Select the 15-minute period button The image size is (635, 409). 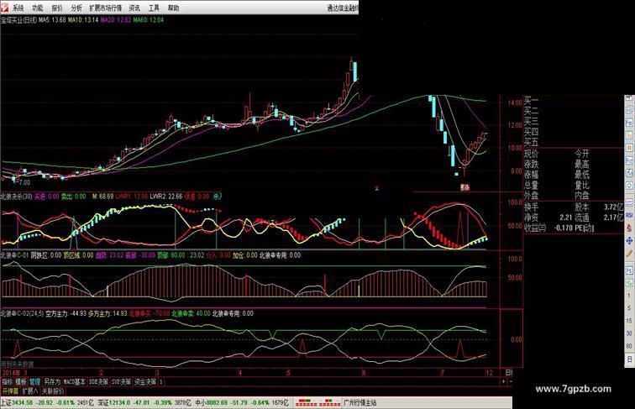pos(629,320)
